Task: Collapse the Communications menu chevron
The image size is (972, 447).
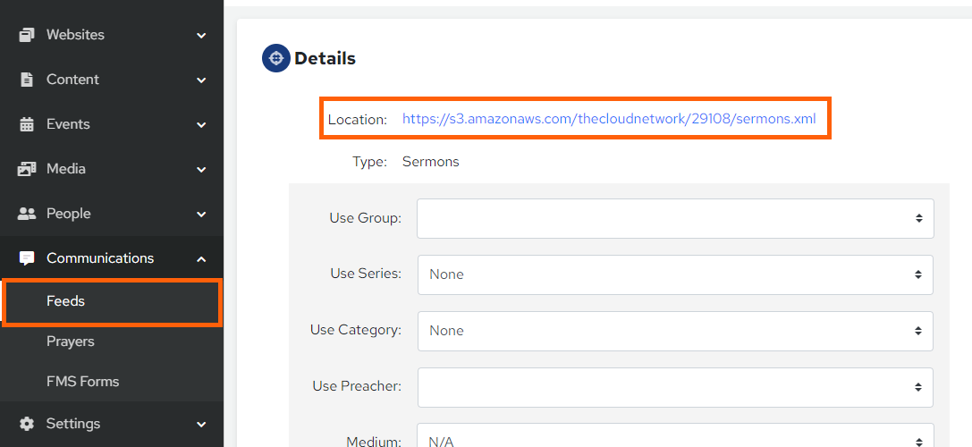Action: [201, 259]
